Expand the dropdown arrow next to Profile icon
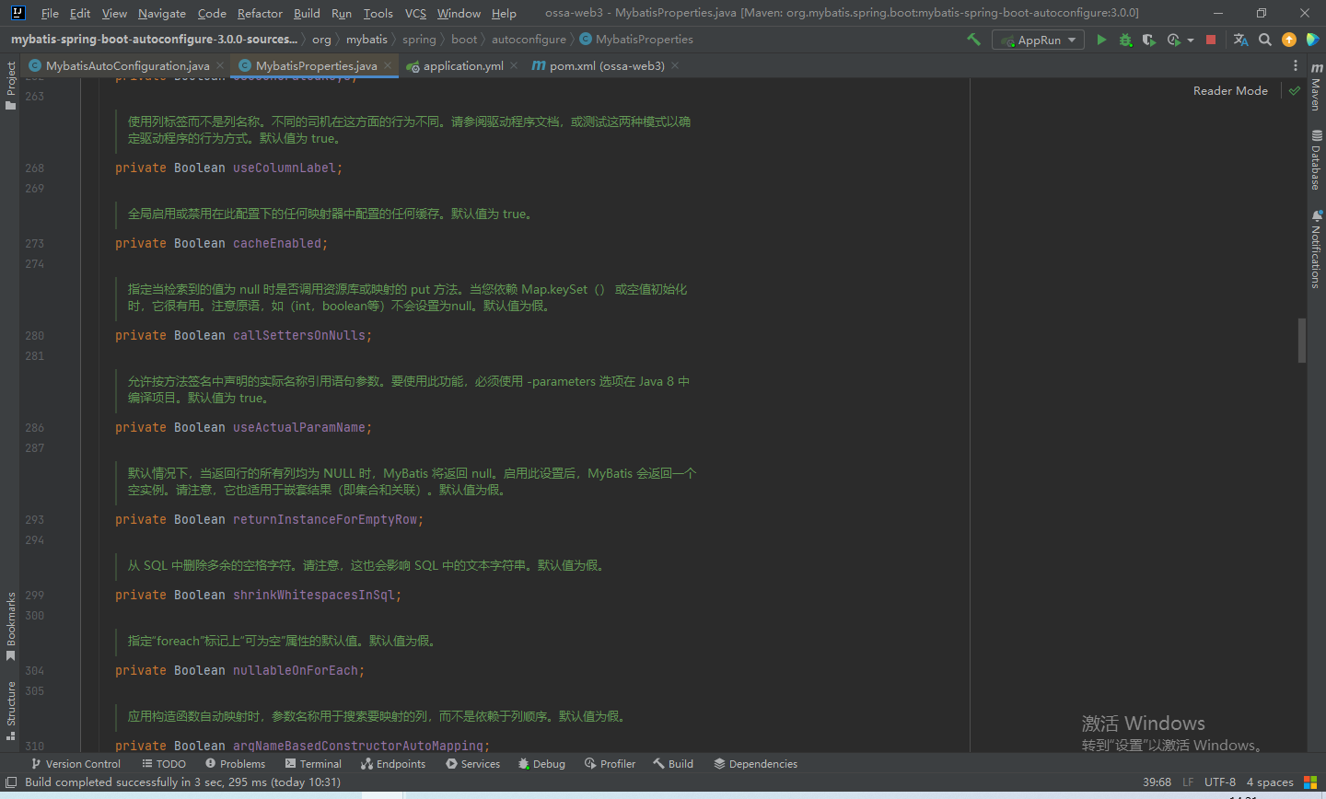 pyautogui.click(x=1191, y=40)
